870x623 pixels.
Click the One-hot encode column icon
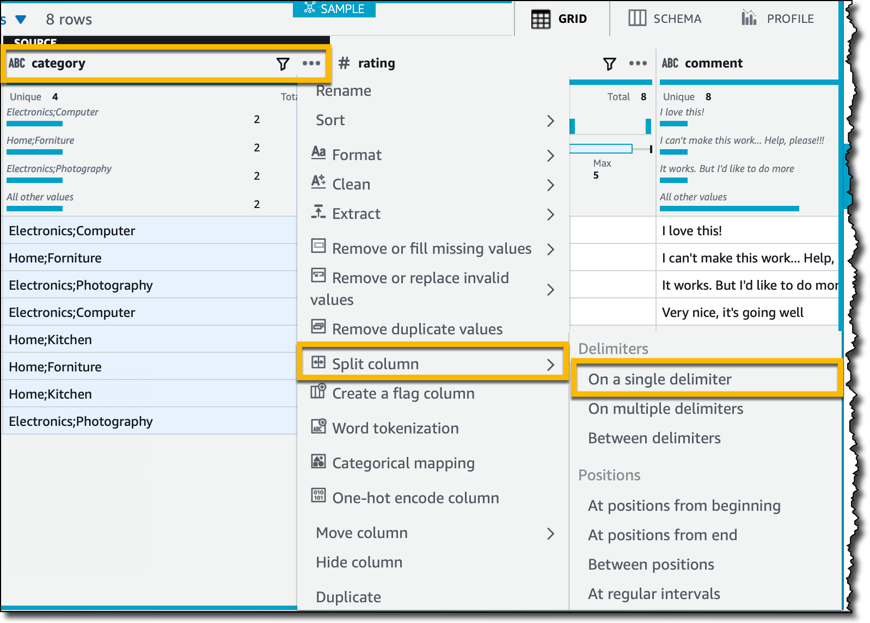[318, 495]
